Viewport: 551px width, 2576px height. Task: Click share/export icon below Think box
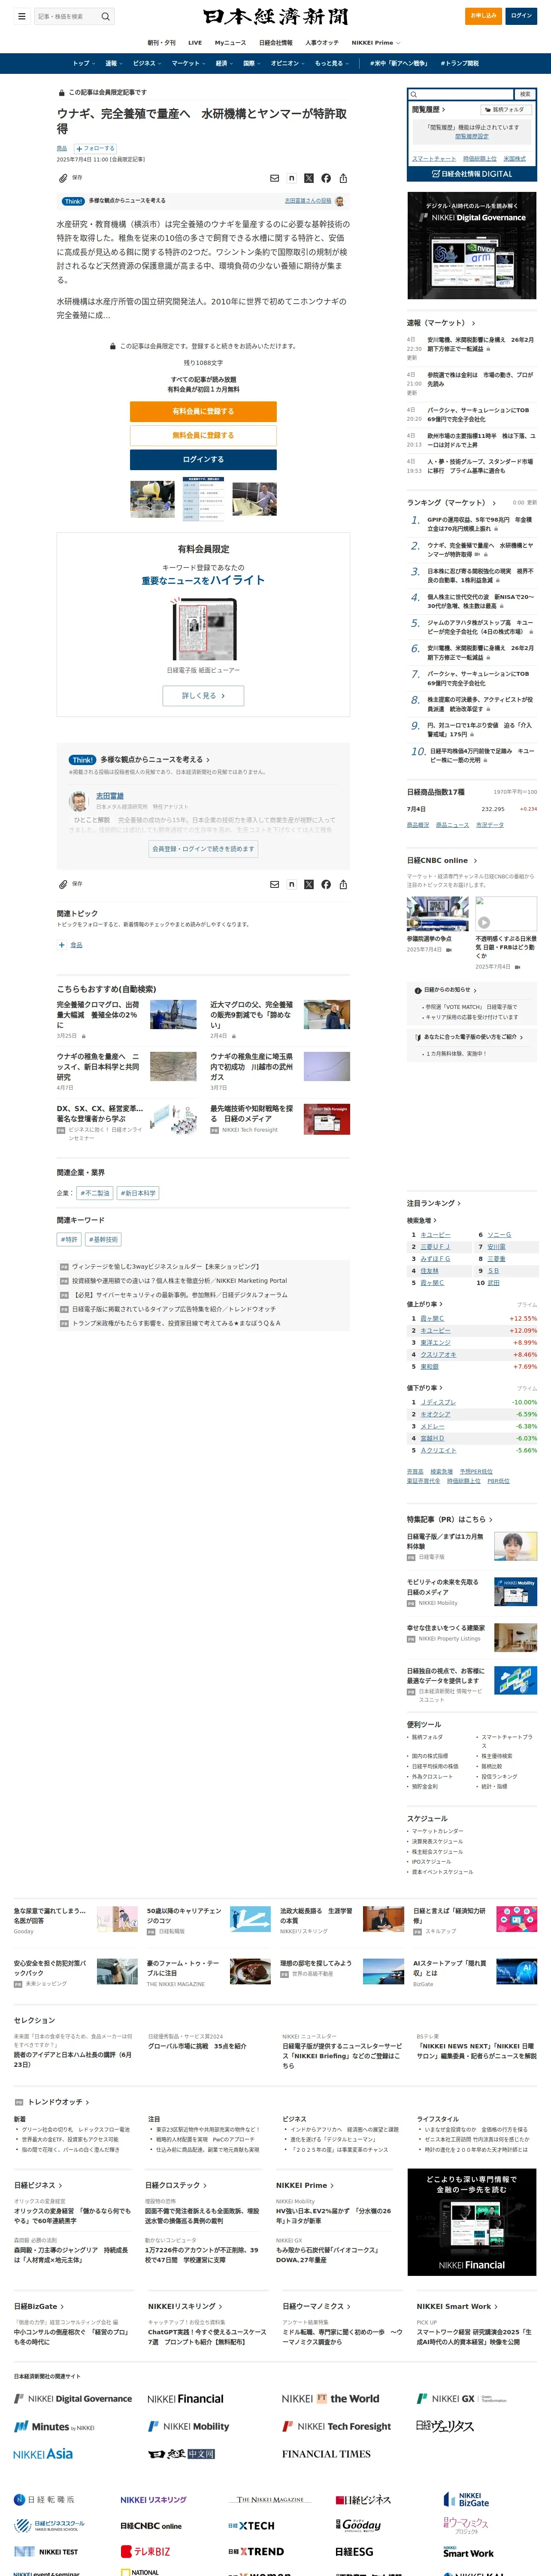tap(343, 884)
